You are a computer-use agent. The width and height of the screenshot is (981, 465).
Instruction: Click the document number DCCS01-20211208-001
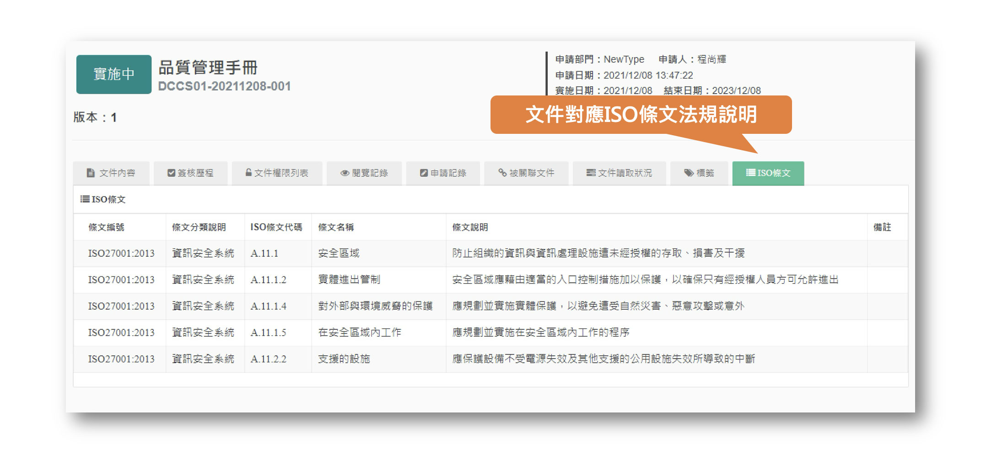(224, 86)
